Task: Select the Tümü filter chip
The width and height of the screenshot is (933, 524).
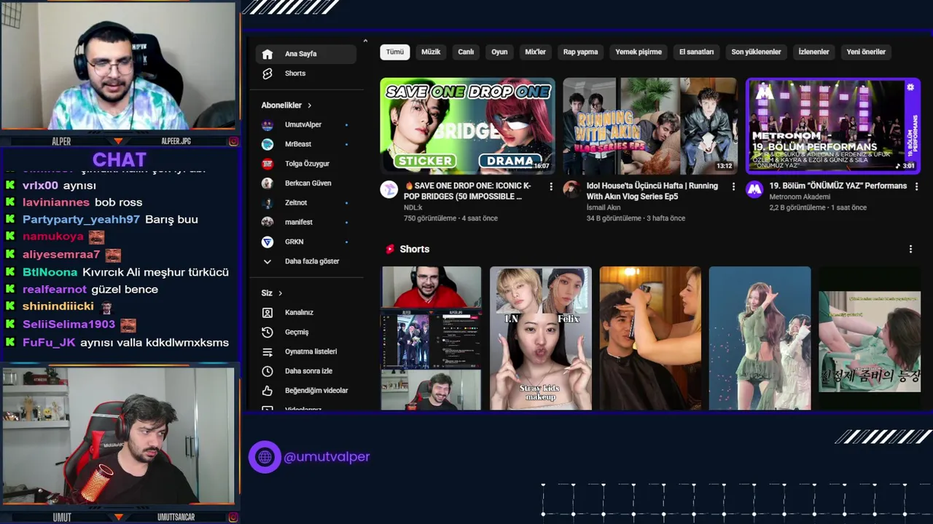Action: 394,52
